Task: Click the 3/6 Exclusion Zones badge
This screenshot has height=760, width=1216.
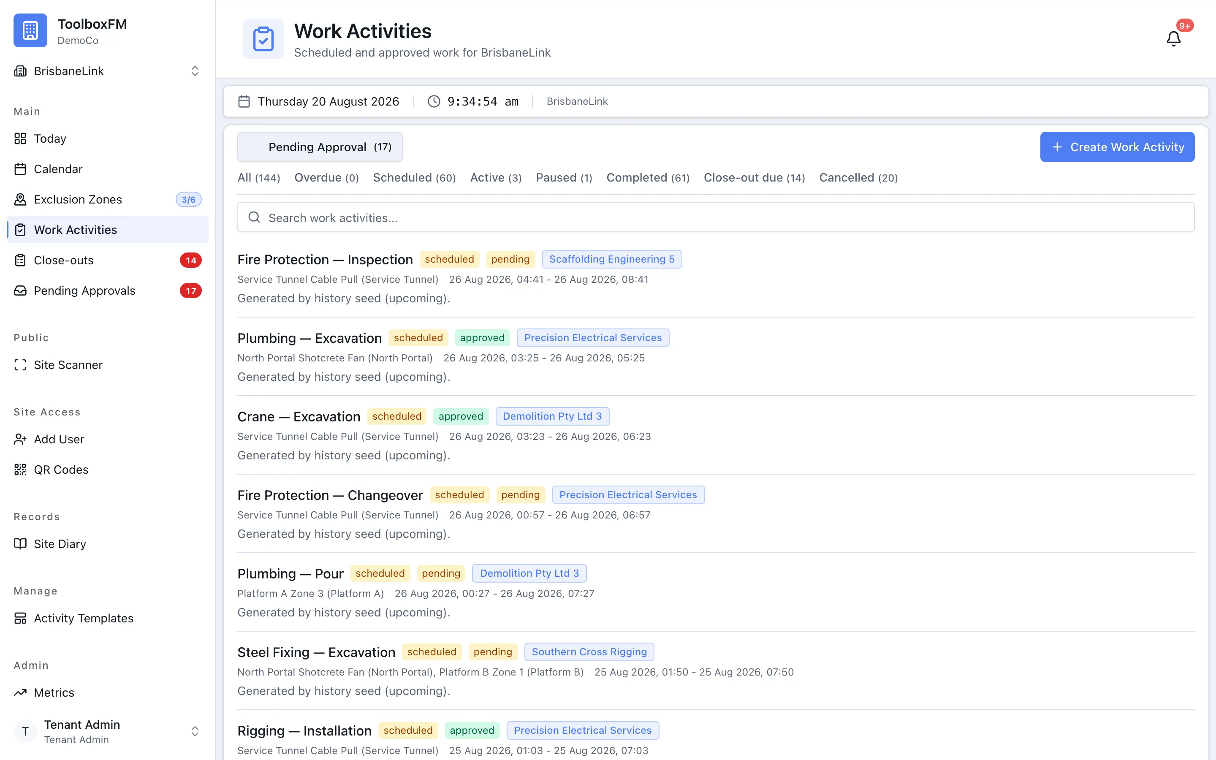Action: pyautogui.click(x=188, y=200)
